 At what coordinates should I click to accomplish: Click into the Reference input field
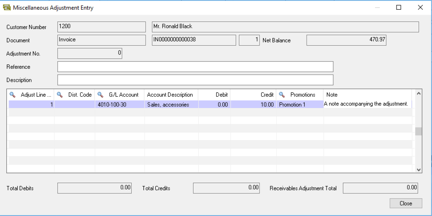click(195, 67)
